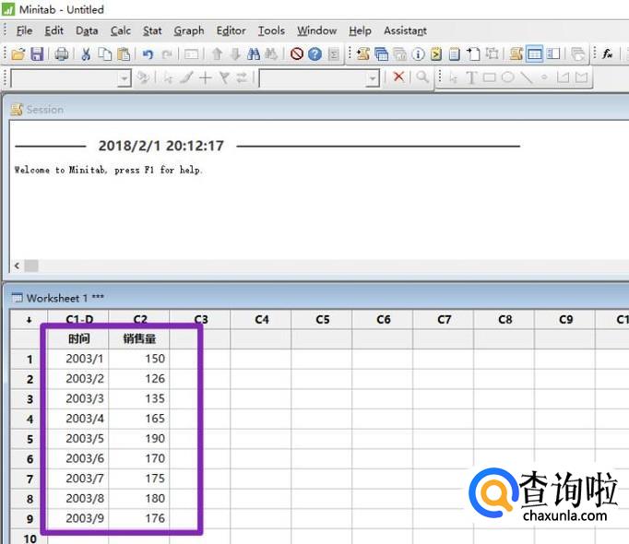Screen dimensions: 629x544
Task: Click the Show Worksheets Folder icon
Action: [382, 53]
